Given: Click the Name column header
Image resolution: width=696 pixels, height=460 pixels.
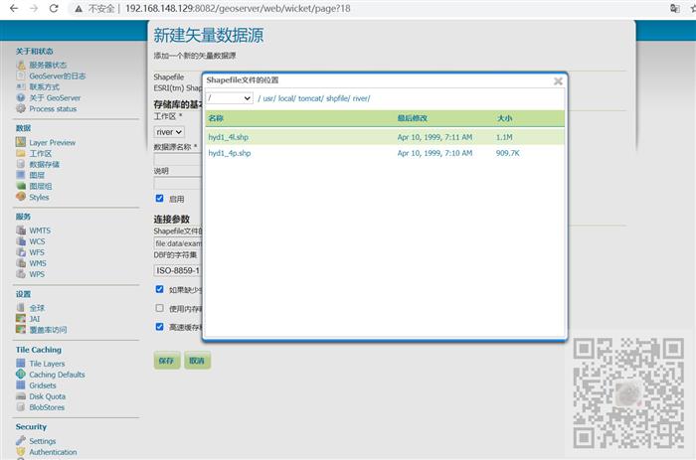Looking at the screenshot, I should 216,118.
